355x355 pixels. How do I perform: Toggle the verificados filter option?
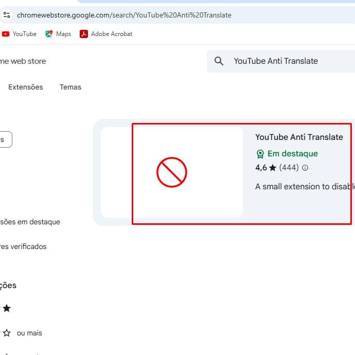point(23,247)
